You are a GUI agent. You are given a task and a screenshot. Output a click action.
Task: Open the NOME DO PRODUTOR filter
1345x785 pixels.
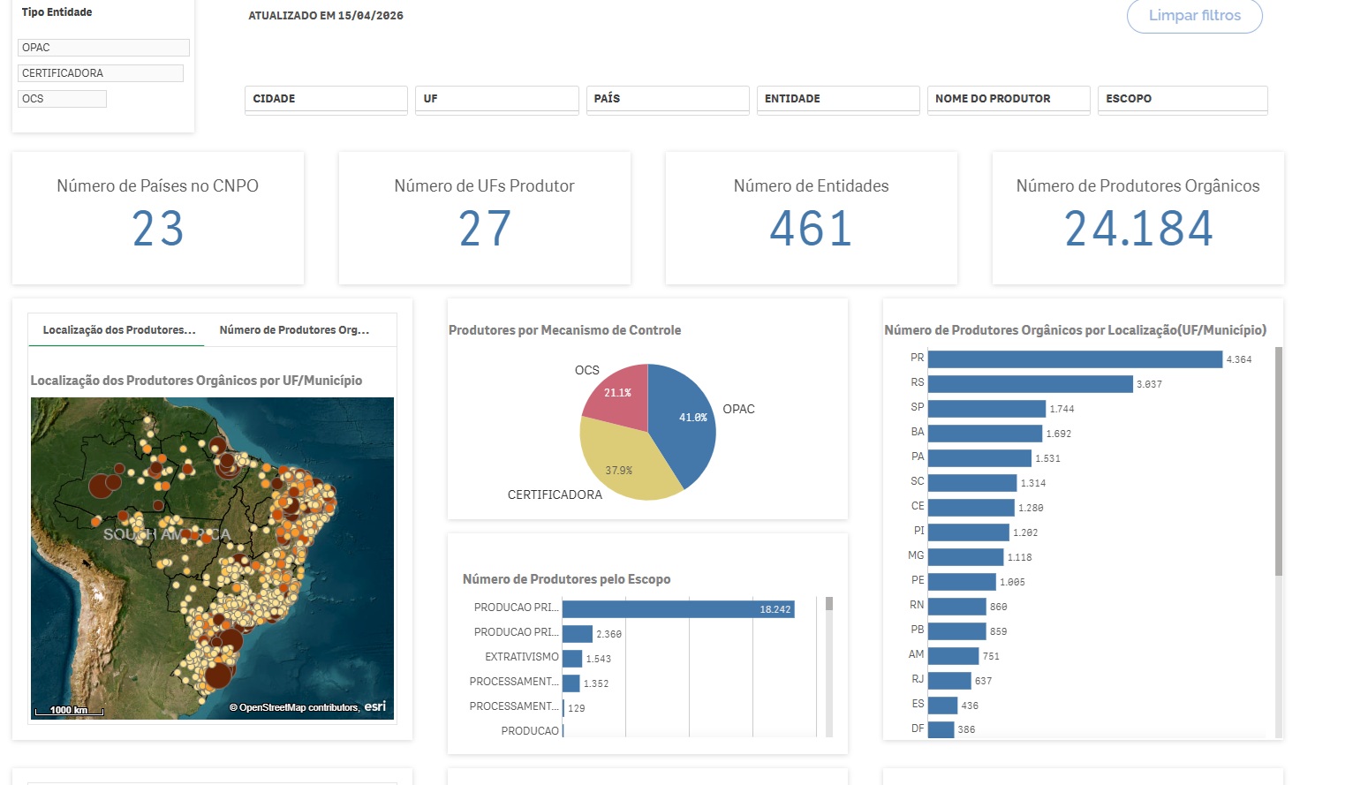coord(1009,99)
